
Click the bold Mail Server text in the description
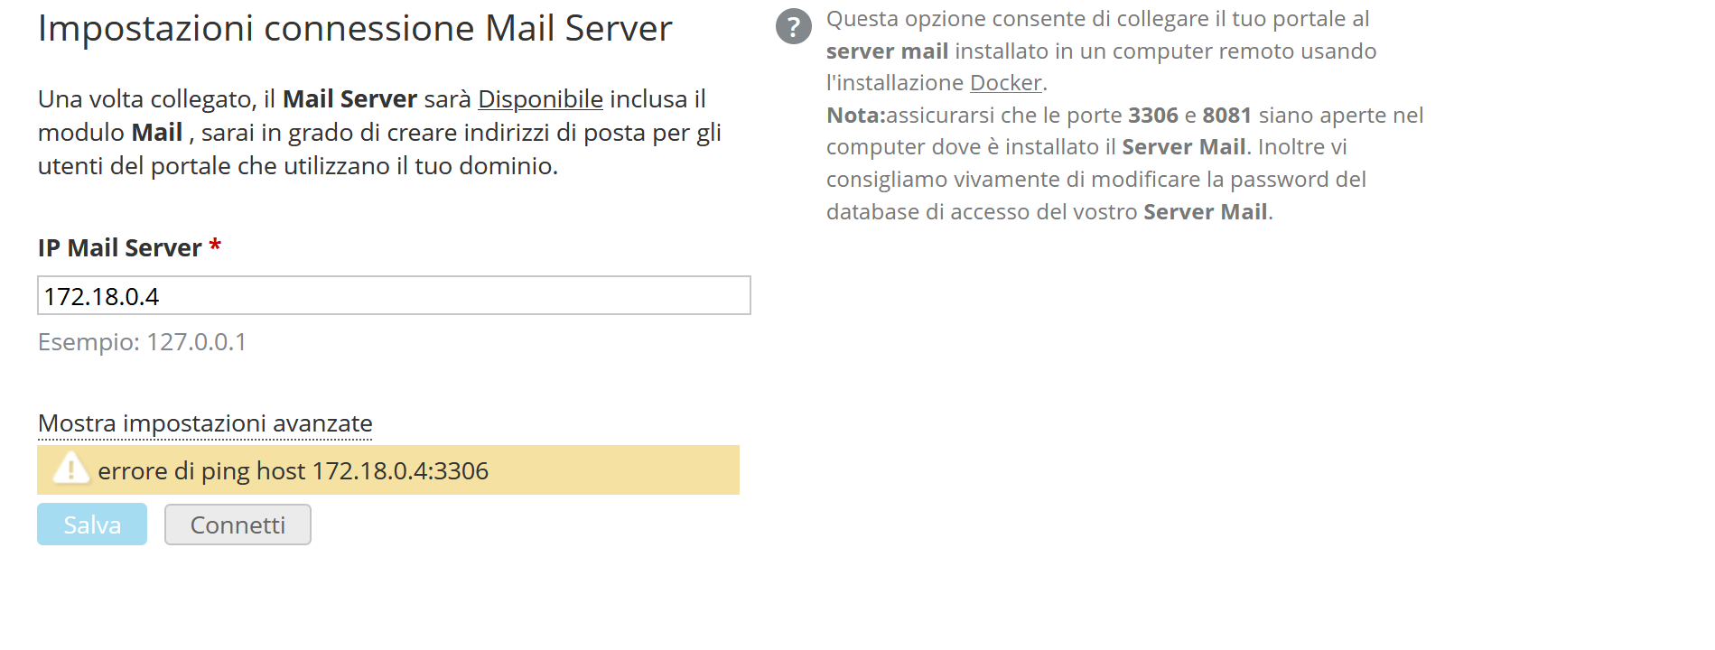point(350,99)
